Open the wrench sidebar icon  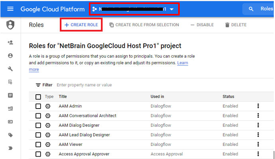tap(10, 69)
